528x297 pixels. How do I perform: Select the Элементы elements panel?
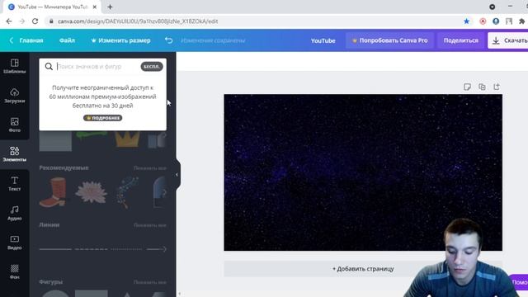pos(15,154)
